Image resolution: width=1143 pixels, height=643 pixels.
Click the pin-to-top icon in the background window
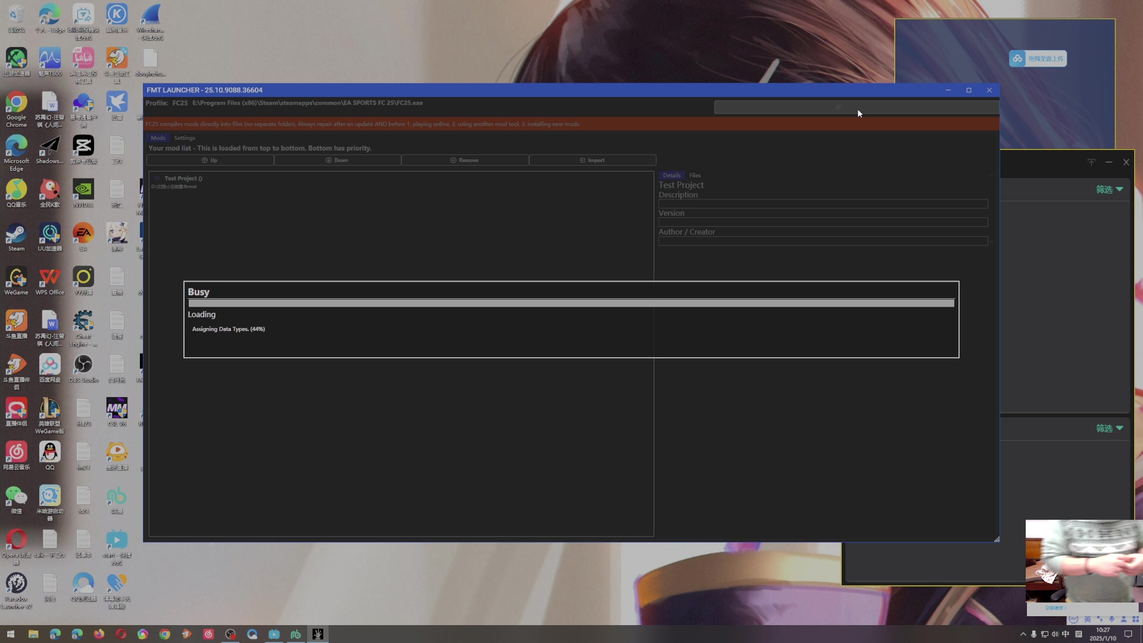pyautogui.click(x=1091, y=162)
